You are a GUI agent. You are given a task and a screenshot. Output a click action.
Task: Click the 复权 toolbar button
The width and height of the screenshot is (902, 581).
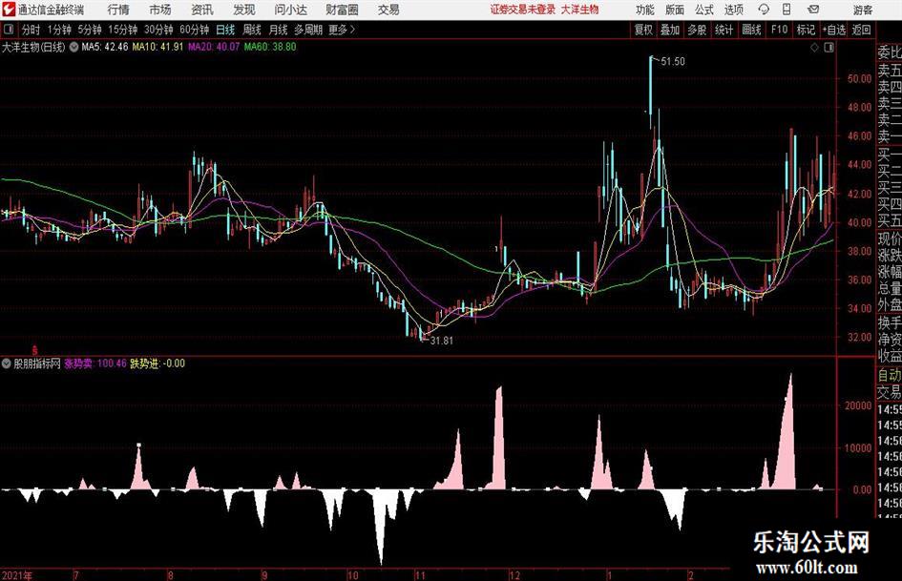(x=643, y=30)
